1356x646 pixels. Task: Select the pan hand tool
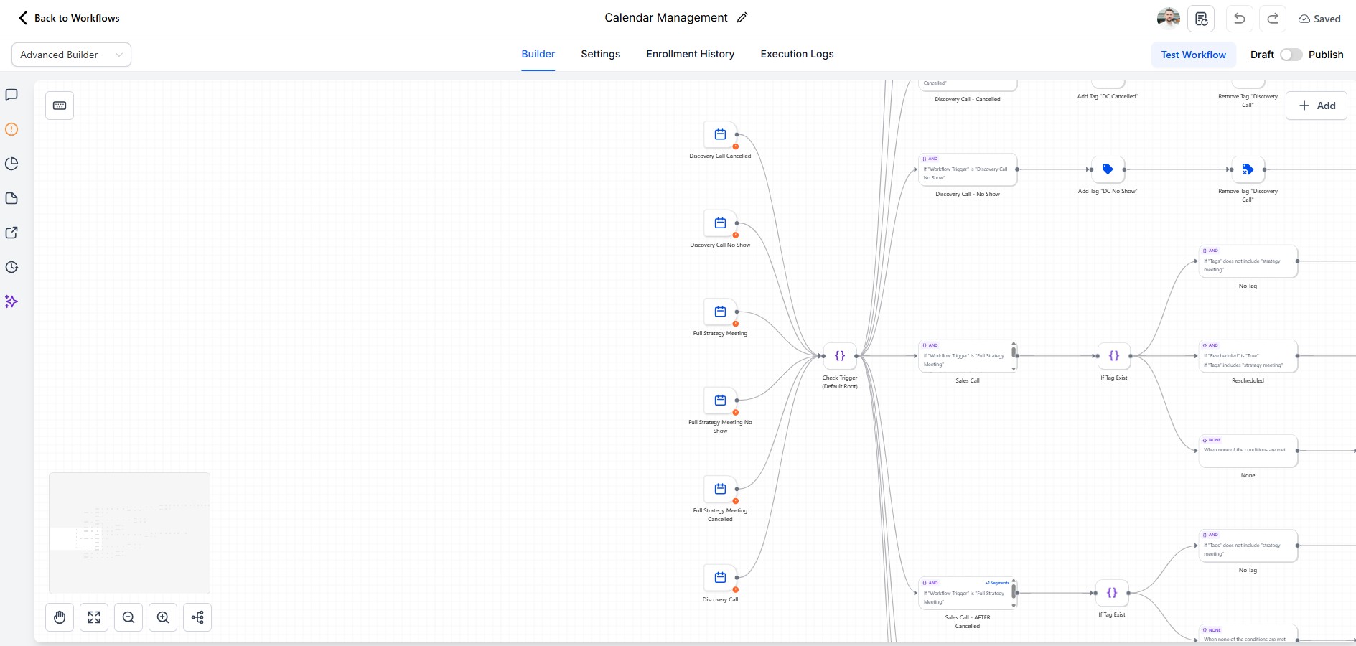click(x=60, y=617)
